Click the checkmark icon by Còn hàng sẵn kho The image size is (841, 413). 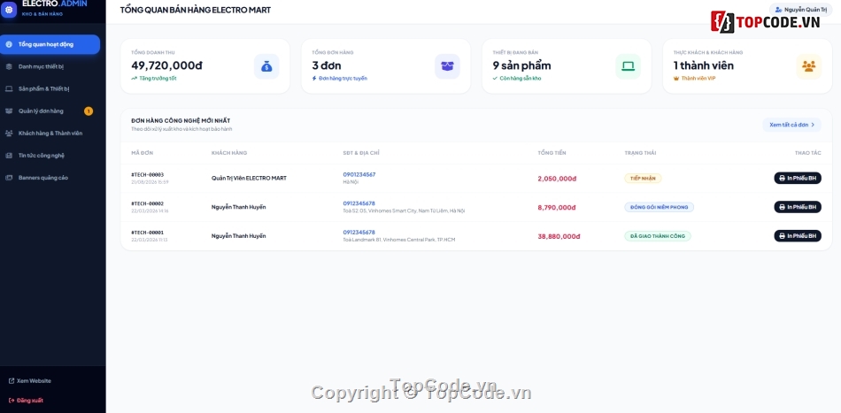click(x=495, y=78)
